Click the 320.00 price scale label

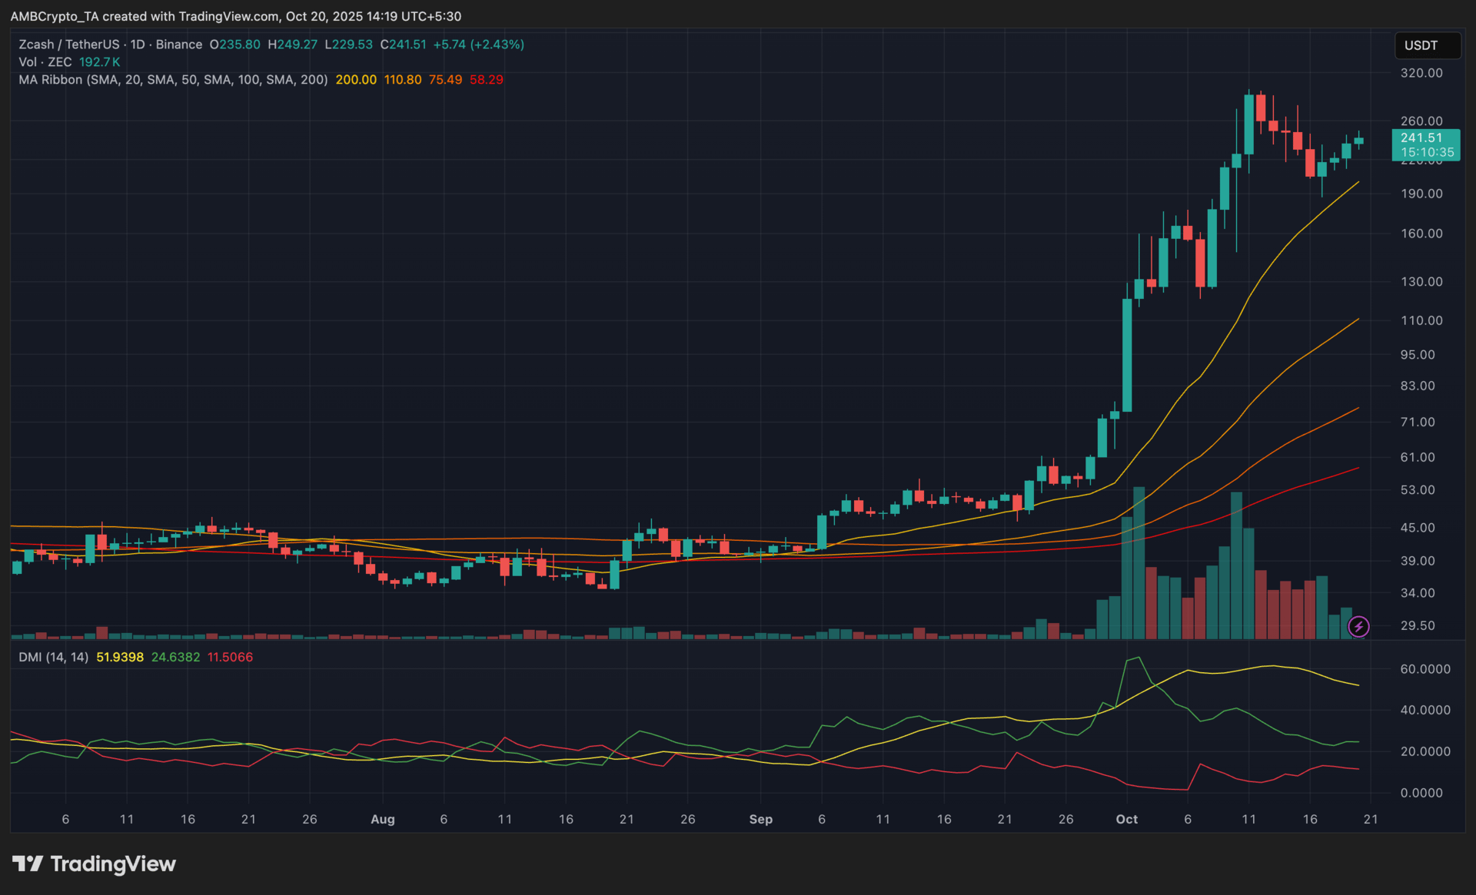(x=1421, y=73)
